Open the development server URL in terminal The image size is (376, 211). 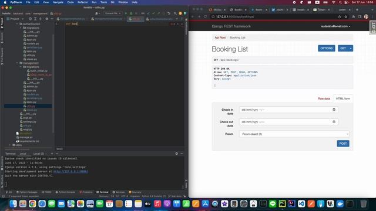tap(70, 172)
